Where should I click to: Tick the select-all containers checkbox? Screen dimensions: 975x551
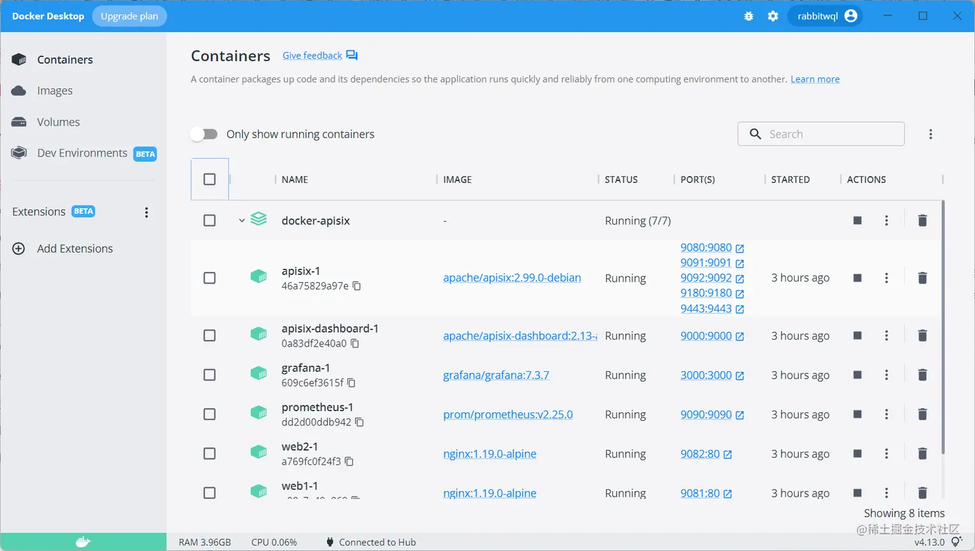tap(210, 179)
